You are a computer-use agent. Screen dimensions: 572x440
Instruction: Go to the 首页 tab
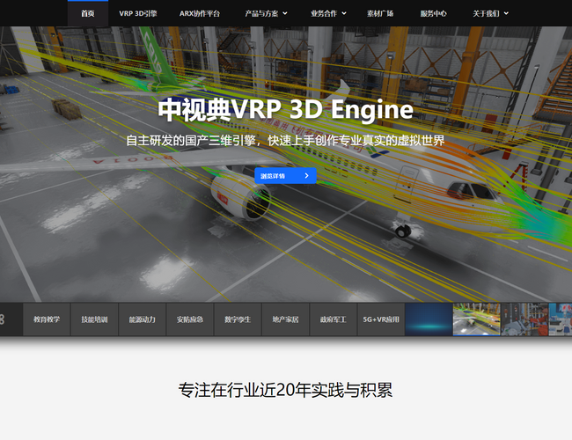click(88, 14)
